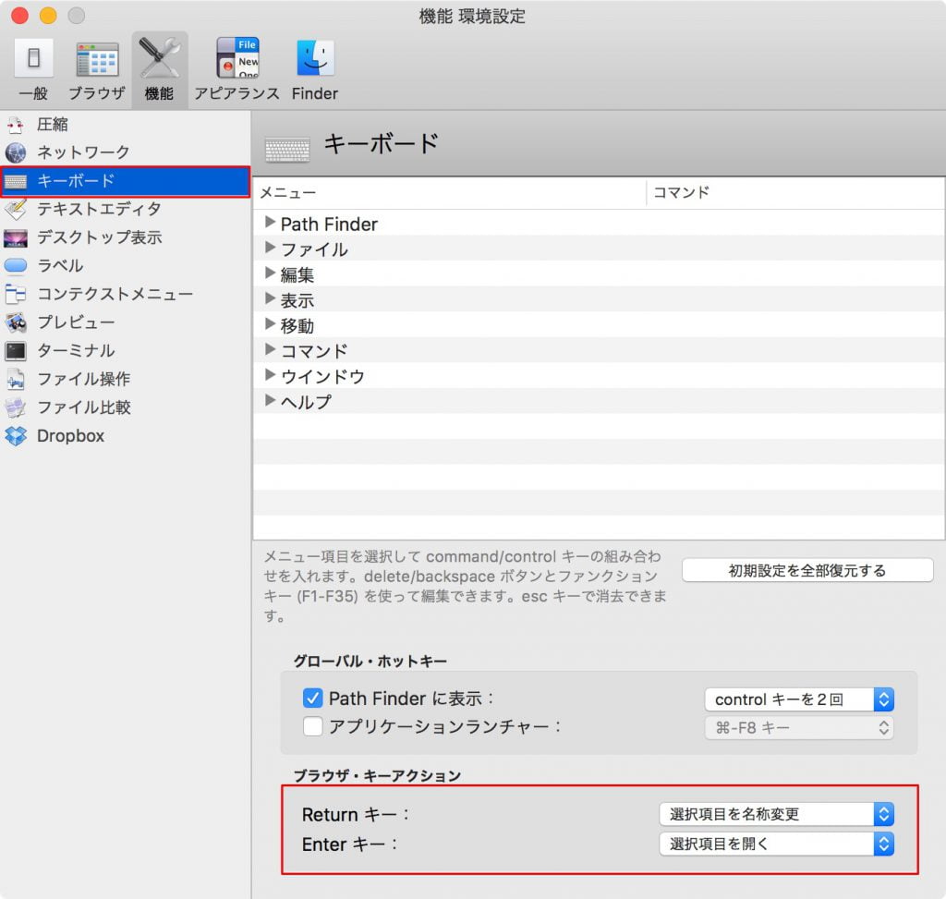Viewport: 946px width, 899px height.
Task: Click the テキストエディタ pencil icon
Action: (16, 210)
